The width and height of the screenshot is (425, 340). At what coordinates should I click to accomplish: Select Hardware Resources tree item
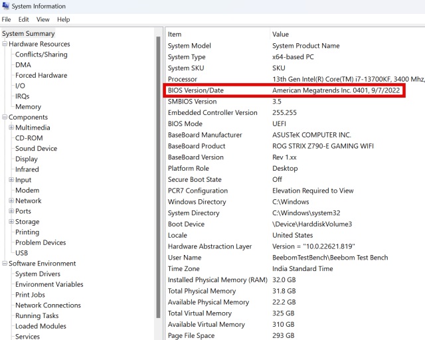tap(39, 44)
